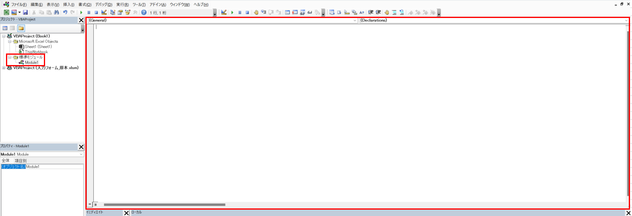Viewport: 632px width, 216px height.
Task: Open the Immediate Window icon
Action: click(x=295, y=12)
